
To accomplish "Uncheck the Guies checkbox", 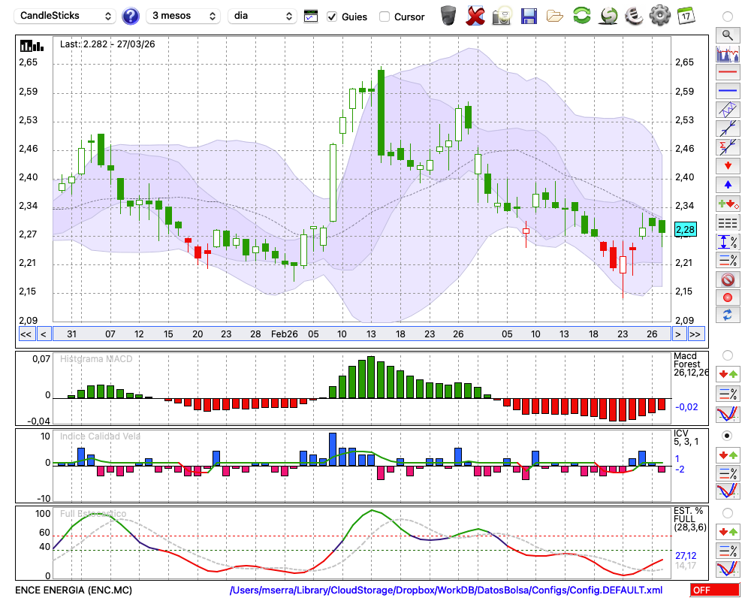I will (332, 17).
